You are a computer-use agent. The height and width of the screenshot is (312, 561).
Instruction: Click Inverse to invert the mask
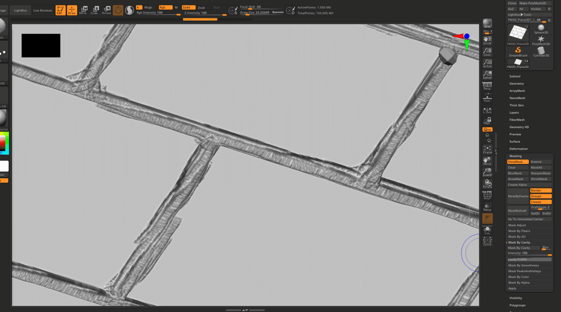tap(541, 161)
